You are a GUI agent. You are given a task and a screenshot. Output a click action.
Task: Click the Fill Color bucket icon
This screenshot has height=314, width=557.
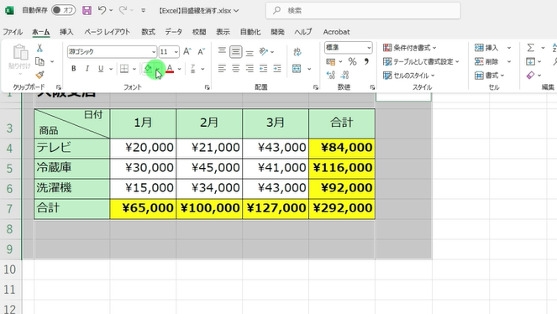148,69
